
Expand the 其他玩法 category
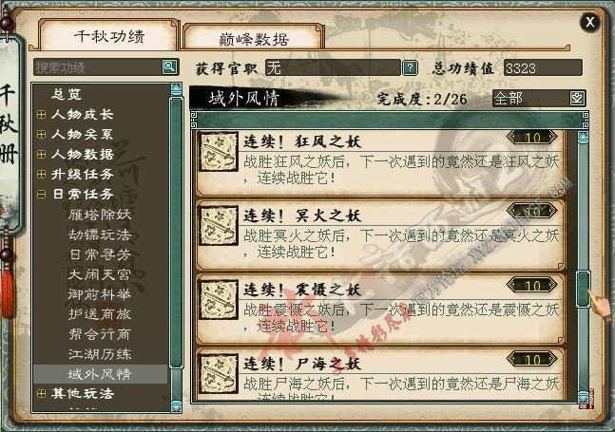pyautogui.click(x=41, y=394)
